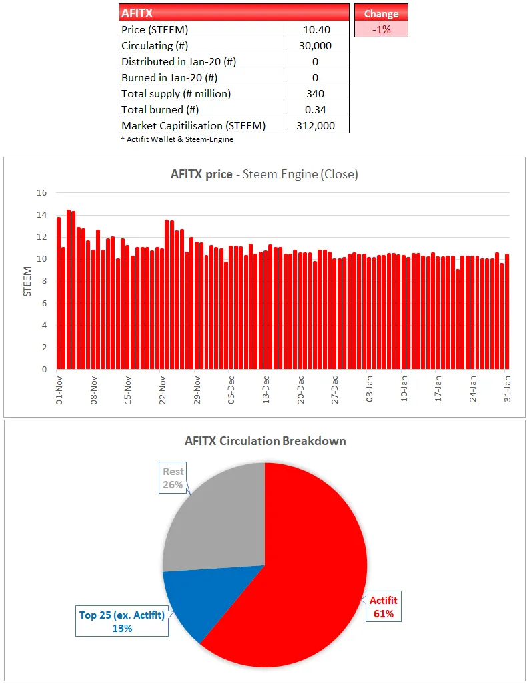
Task: Click the last bar above 31-Jan
Action: pos(507,312)
